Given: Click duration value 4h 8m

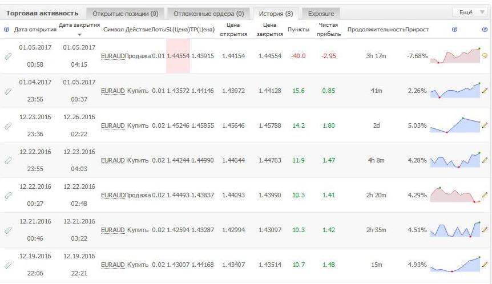Looking at the screenshot, I should click(x=376, y=160).
